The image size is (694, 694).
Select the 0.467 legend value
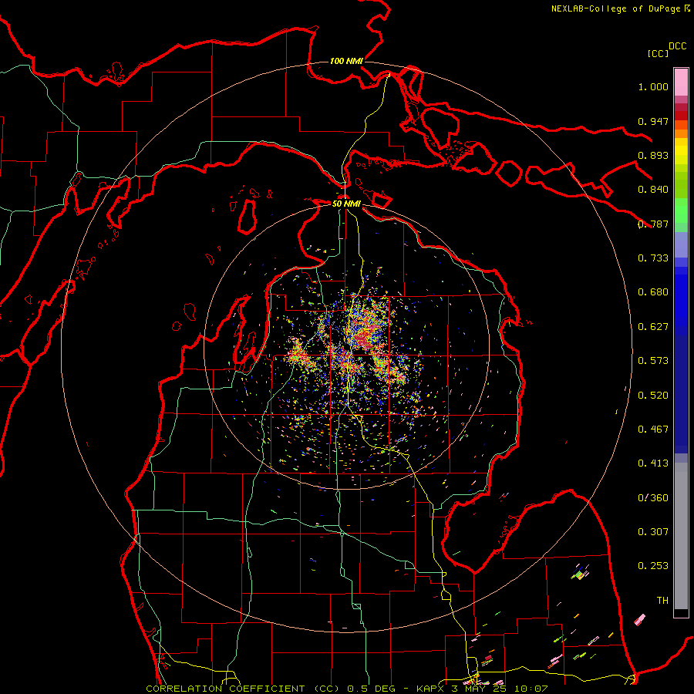tap(653, 430)
